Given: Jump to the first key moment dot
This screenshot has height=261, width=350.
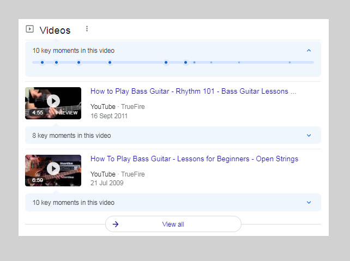Looking at the screenshot, I should click(42, 63).
